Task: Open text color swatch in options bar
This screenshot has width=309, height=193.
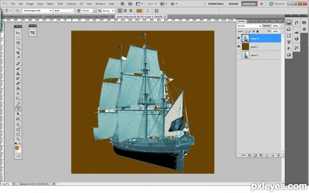Action: click(x=140, y=11)
